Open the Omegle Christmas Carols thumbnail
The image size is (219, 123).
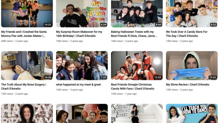(x=137, y=66)
